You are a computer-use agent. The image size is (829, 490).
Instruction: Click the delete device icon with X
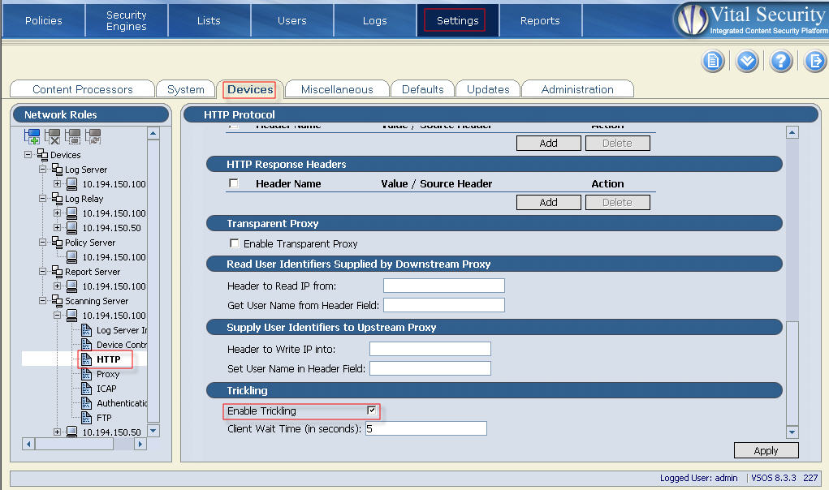pyautogui.click(x=53, y=136)
